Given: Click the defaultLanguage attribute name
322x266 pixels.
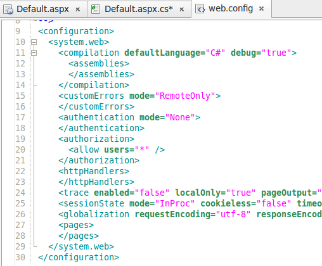Looking at the screenshot, I should pyautogui.click(x=162, y=53).
